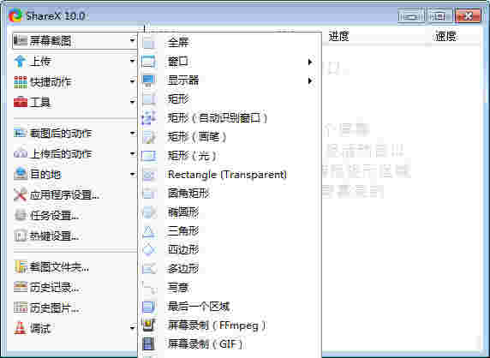490x358 pixels.
Task: Click the ShareX logo in title bar
Action: [15, 15]
